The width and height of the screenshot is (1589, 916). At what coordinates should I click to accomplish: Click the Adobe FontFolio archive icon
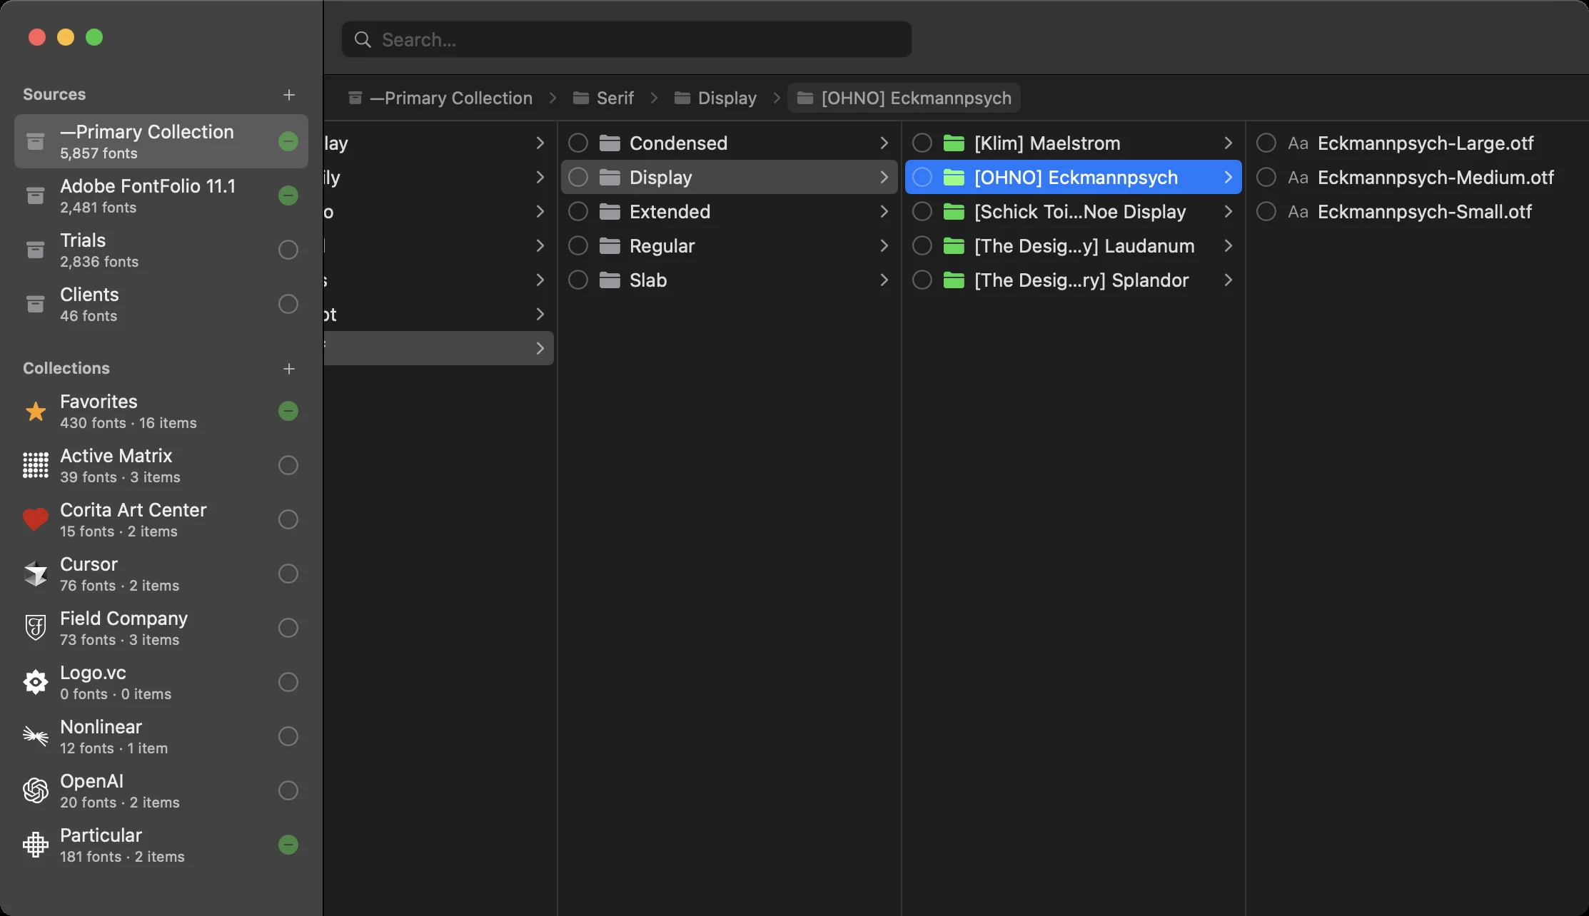tap(35, 195)
